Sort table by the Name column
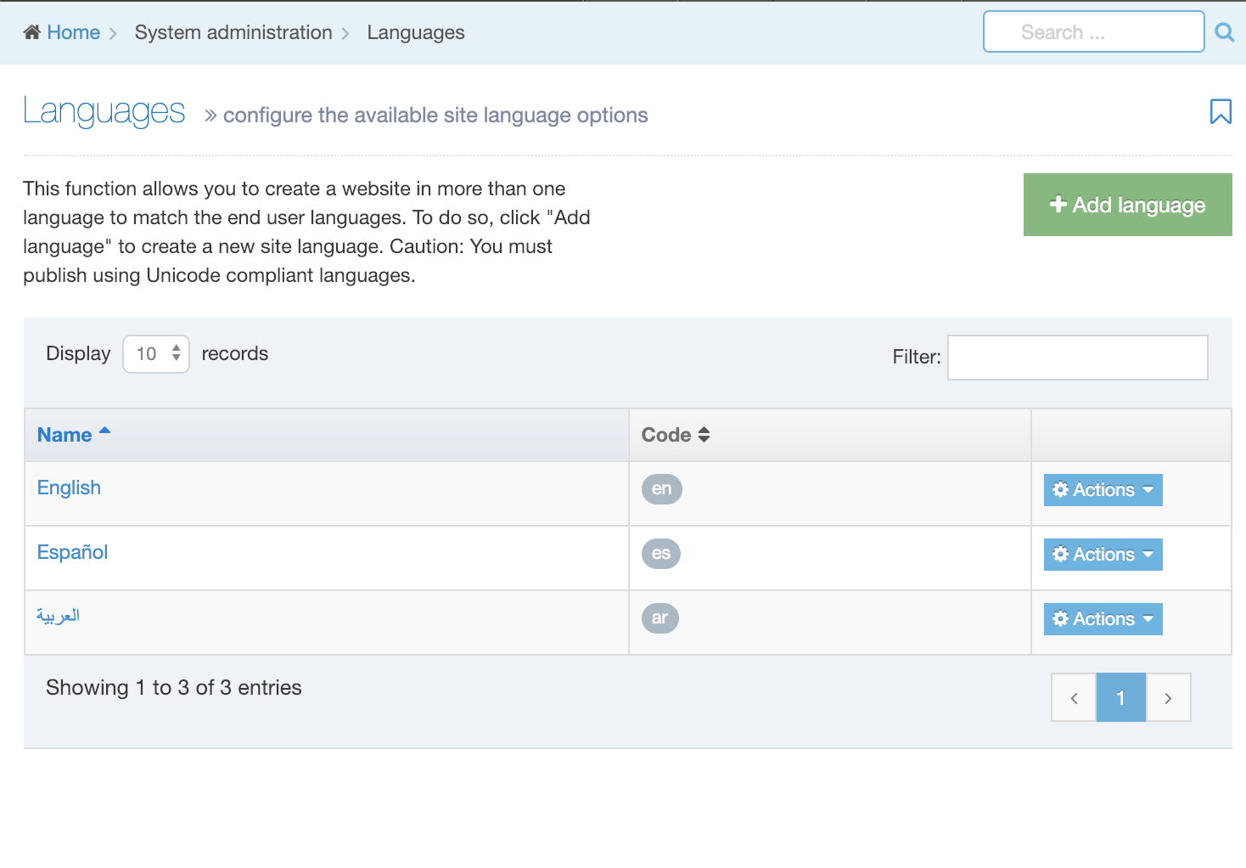The width and height of the screenshot is (1246, 868). point(65,435)
